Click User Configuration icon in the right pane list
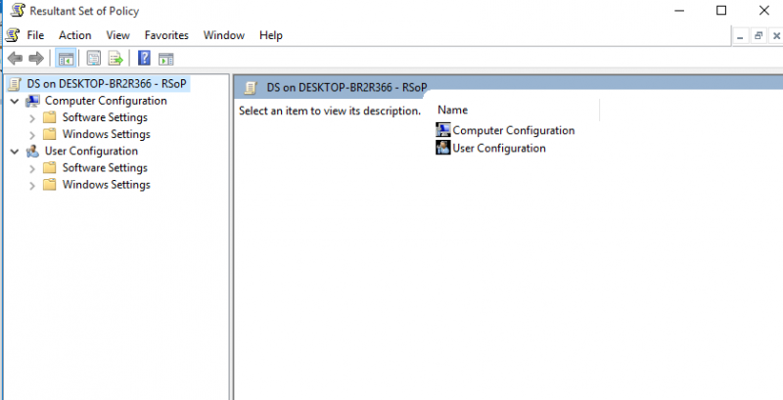783x400 pixels. pos(443,148)
